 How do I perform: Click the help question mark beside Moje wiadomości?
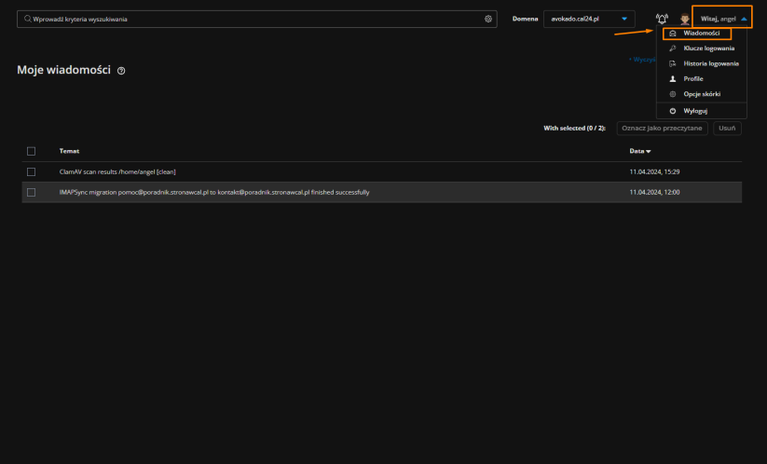121,71
